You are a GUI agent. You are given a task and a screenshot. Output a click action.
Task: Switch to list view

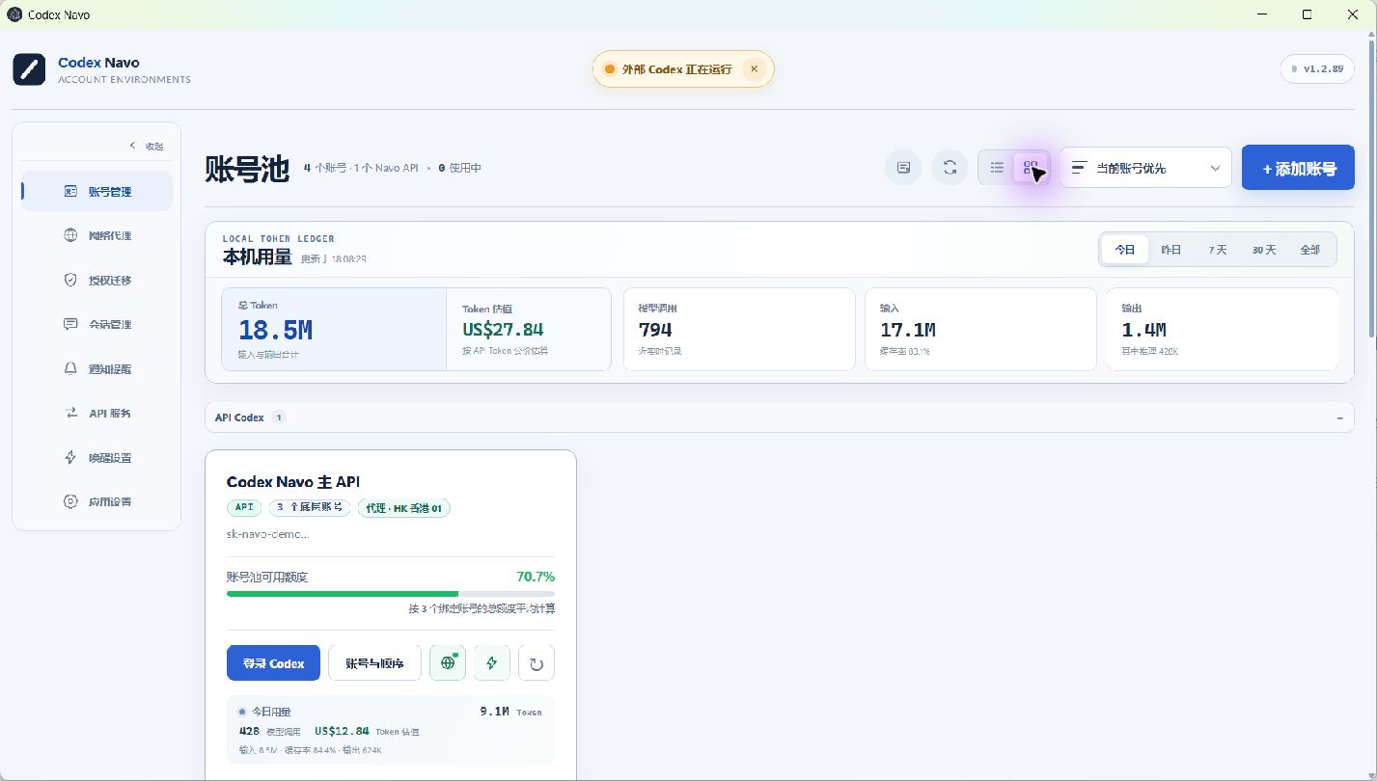(x=997, y=168)
